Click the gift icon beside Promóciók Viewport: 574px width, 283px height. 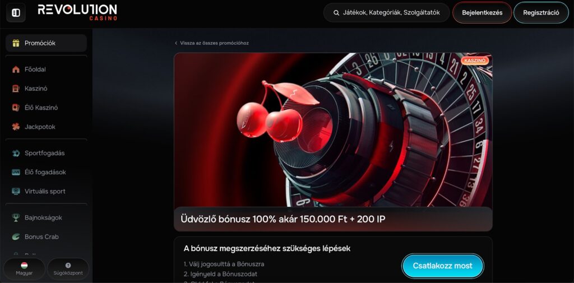(16, 43)
